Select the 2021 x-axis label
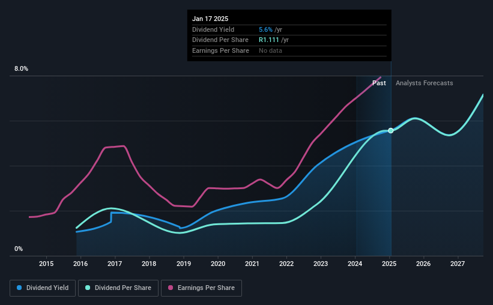The height and width of the screenshot is (305, 493). 252,264
